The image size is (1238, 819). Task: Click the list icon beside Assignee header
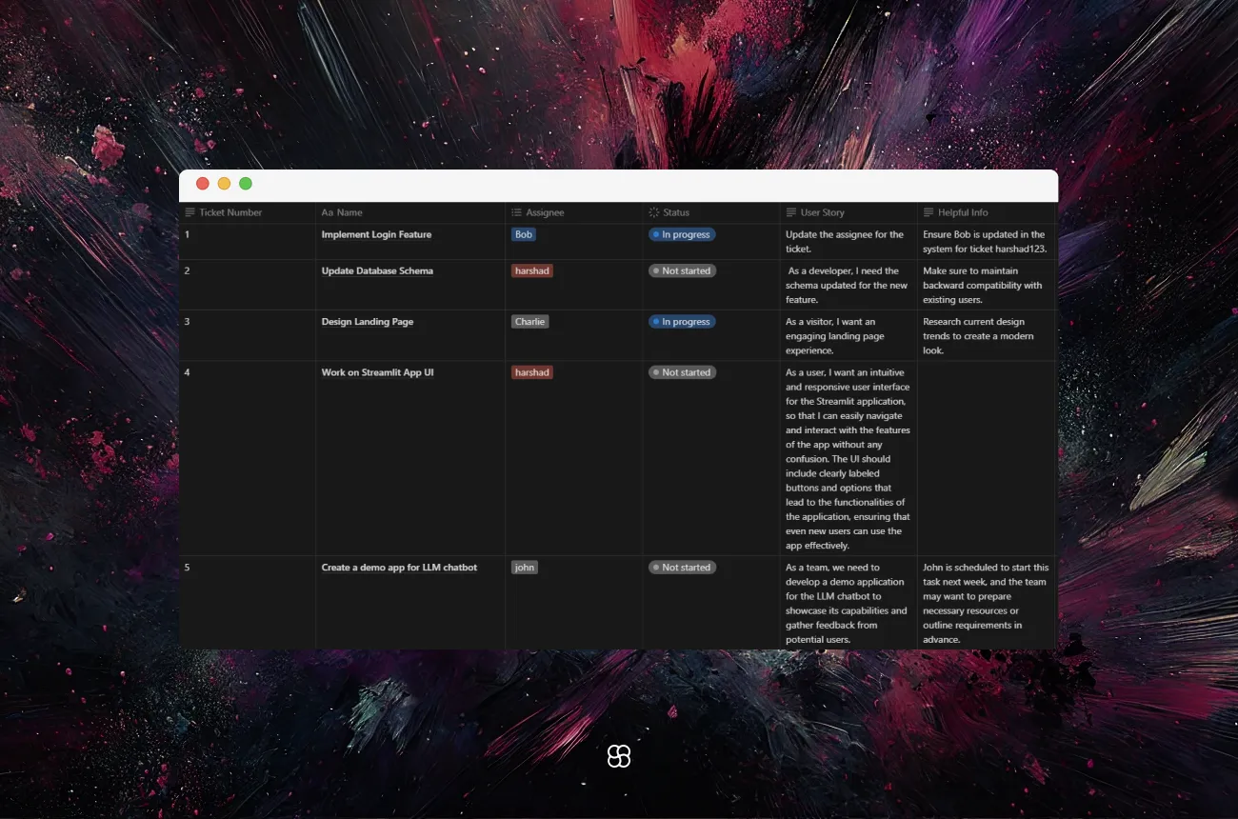pyautogui.click(x=517, y=212)
